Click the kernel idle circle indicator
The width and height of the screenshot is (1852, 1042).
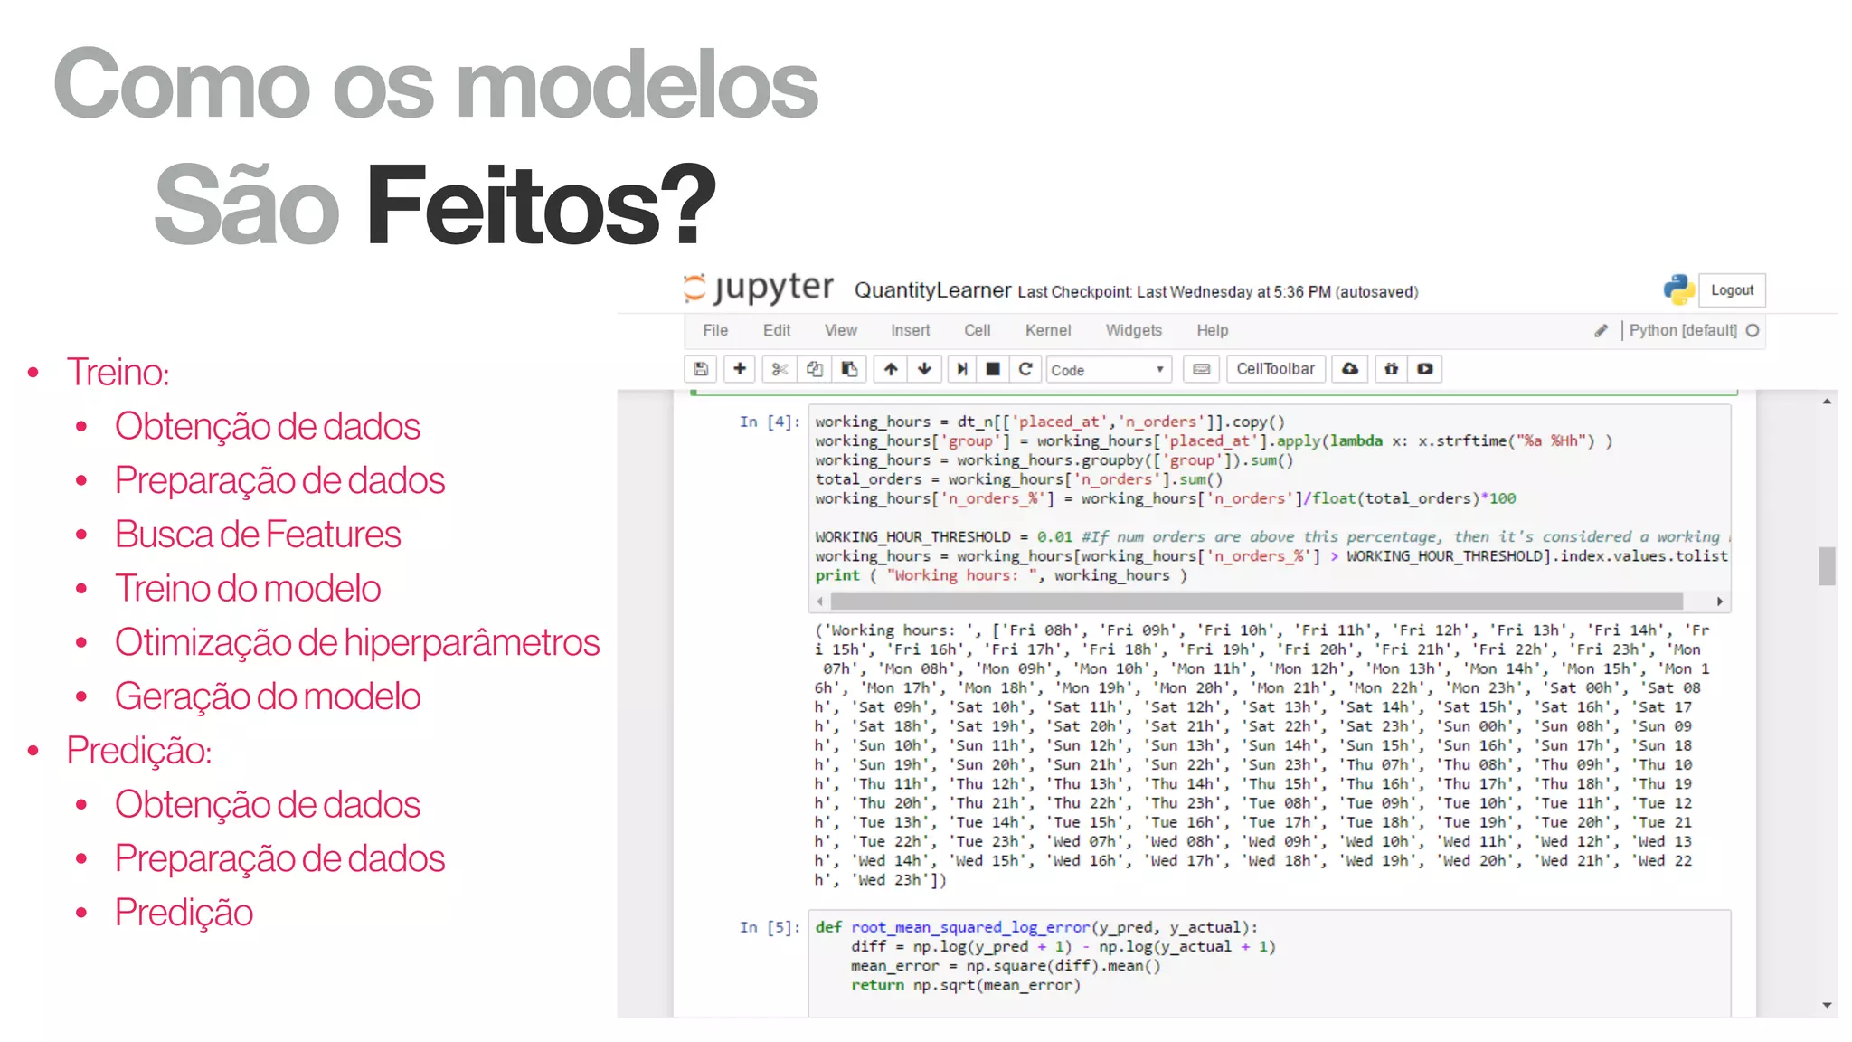pos(1753,330)
